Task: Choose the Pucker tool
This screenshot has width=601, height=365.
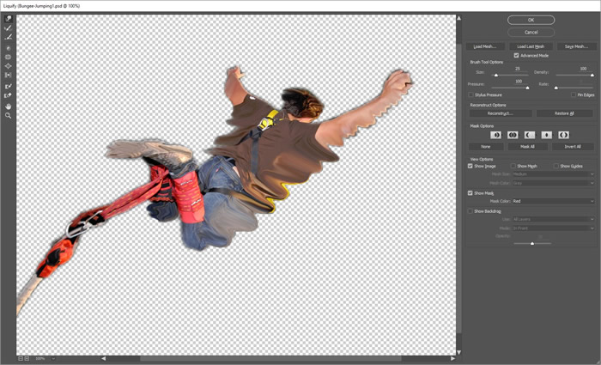Action: (9, 57)
